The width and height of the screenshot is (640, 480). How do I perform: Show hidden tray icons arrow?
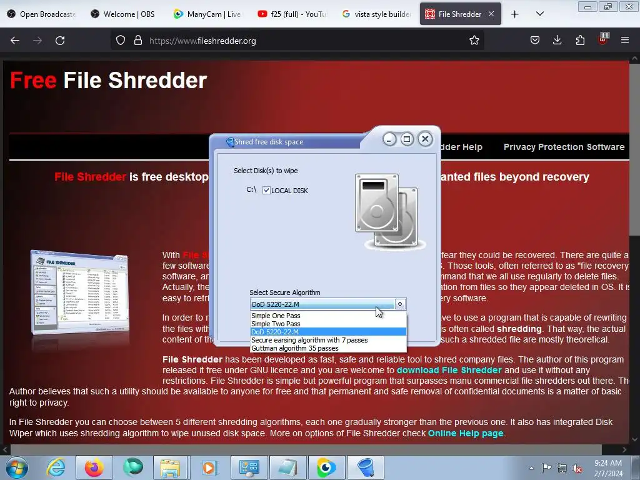tap(531, 468)
